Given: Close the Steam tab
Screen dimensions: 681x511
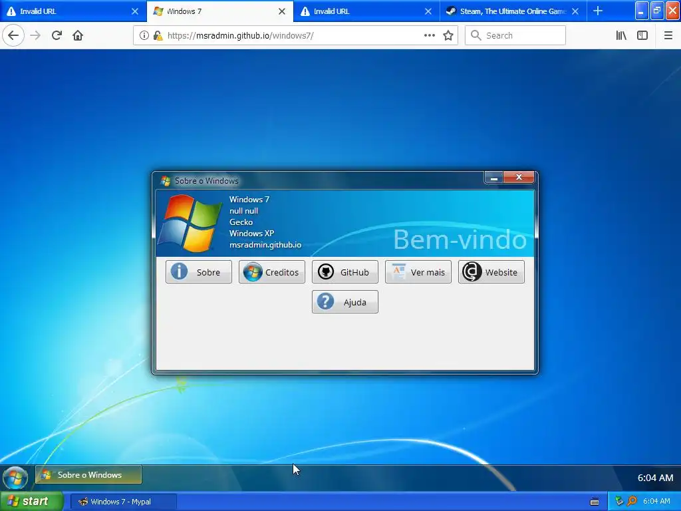Looking at the screenshot, I should click(575, 11).
